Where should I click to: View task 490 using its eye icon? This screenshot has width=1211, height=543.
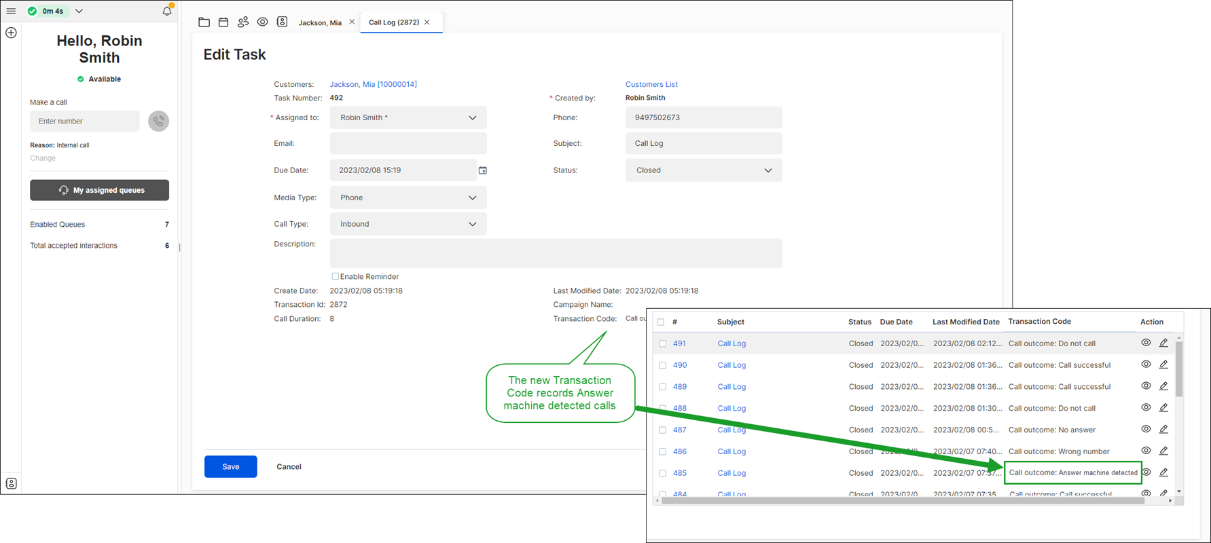(1146, 365)
